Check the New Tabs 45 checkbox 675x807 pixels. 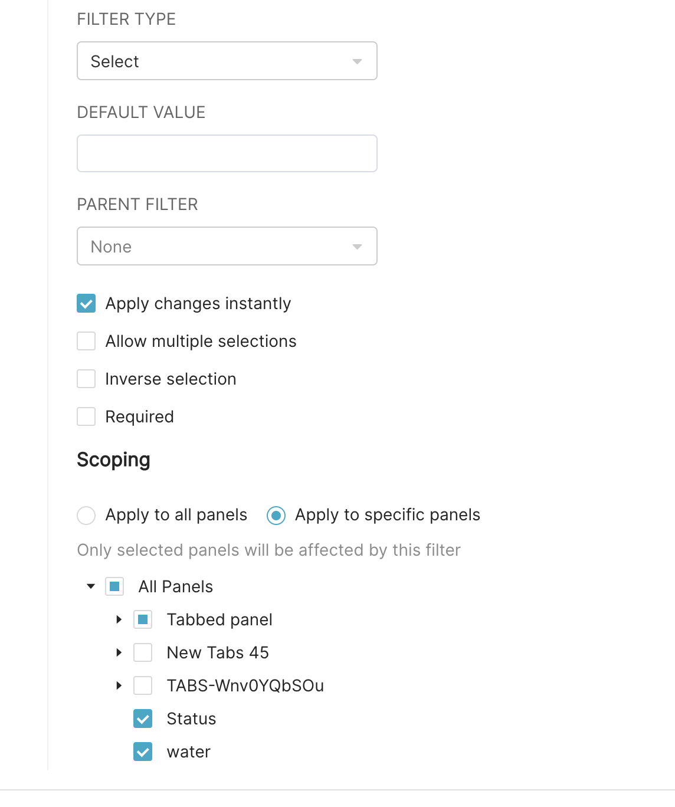[x=143, y=652]
